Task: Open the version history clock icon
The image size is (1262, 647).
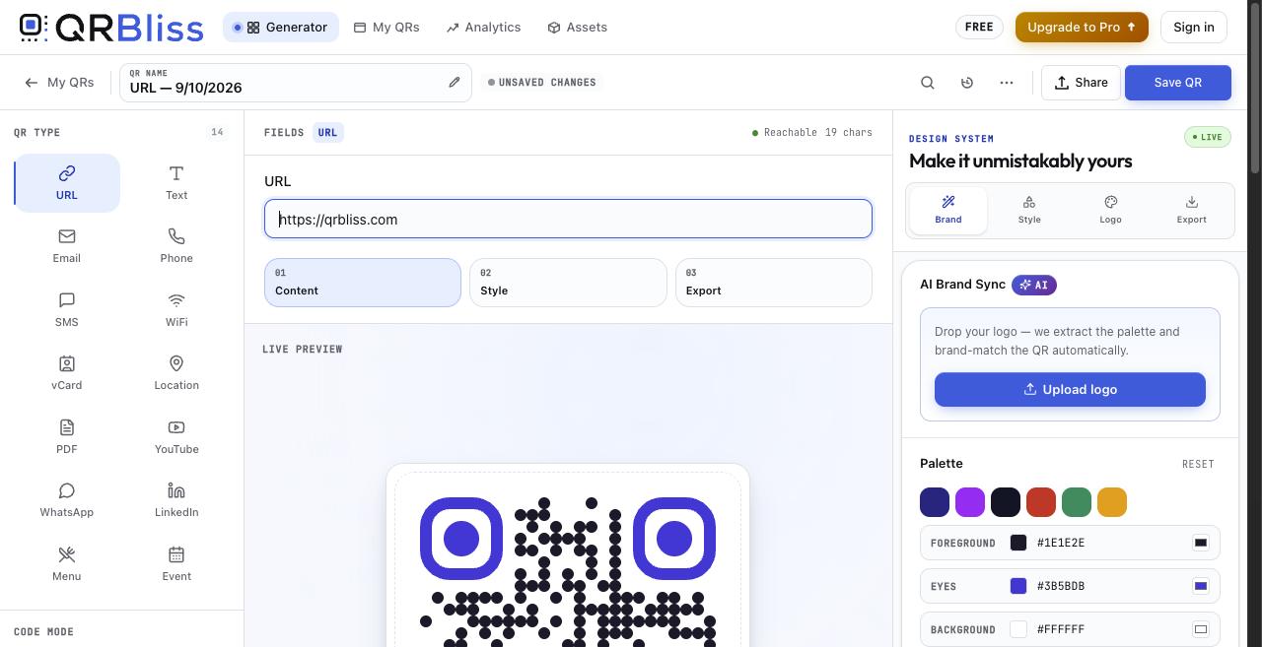Action: pos(967,83)
